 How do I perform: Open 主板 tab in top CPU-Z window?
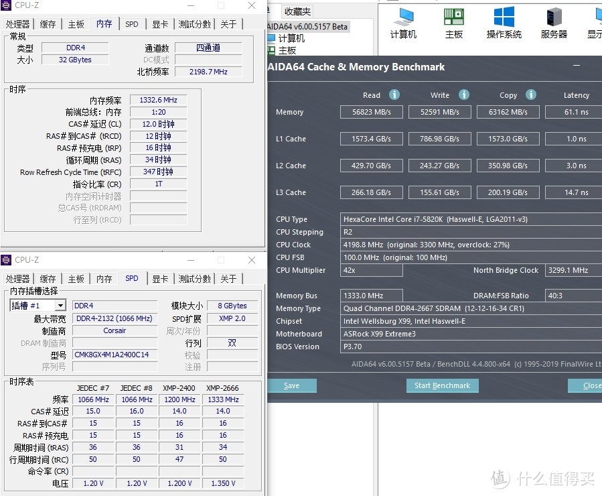[76, 24]
